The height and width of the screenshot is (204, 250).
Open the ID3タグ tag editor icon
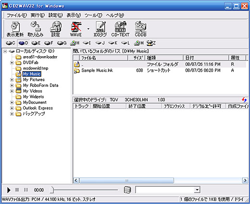click(100, 29)
